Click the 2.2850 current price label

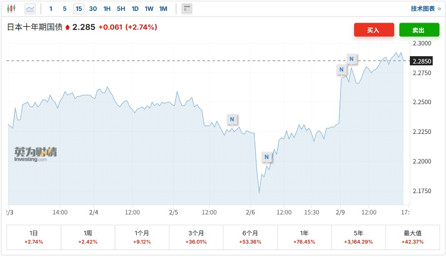[422, 61]
